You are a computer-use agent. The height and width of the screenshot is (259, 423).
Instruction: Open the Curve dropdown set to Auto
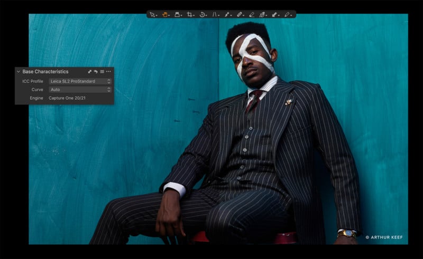(x=80, y=90)
